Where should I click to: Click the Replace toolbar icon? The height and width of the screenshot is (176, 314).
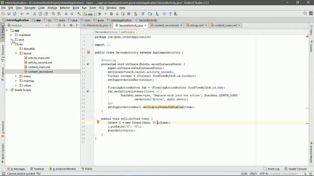[59, 14]
